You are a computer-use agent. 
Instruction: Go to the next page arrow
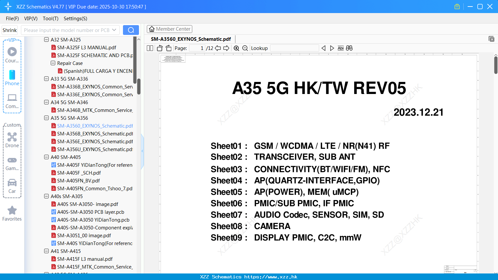tap(226, 48)
